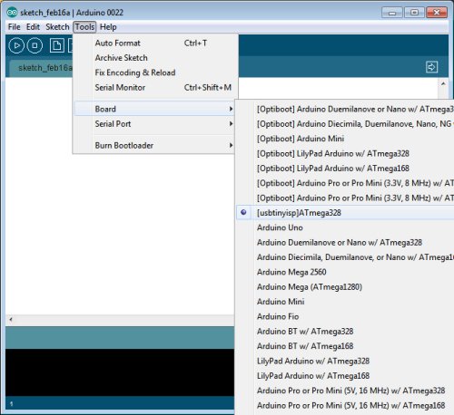Screen dimensions: 454x415
Task: Click the horizontal scrollbar left arrow
Action: pyautogui.click(x=11, y=319)
